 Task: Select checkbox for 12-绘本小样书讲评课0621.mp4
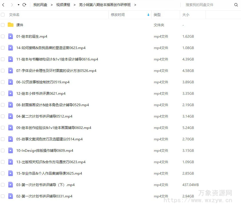tap(3, 94)
